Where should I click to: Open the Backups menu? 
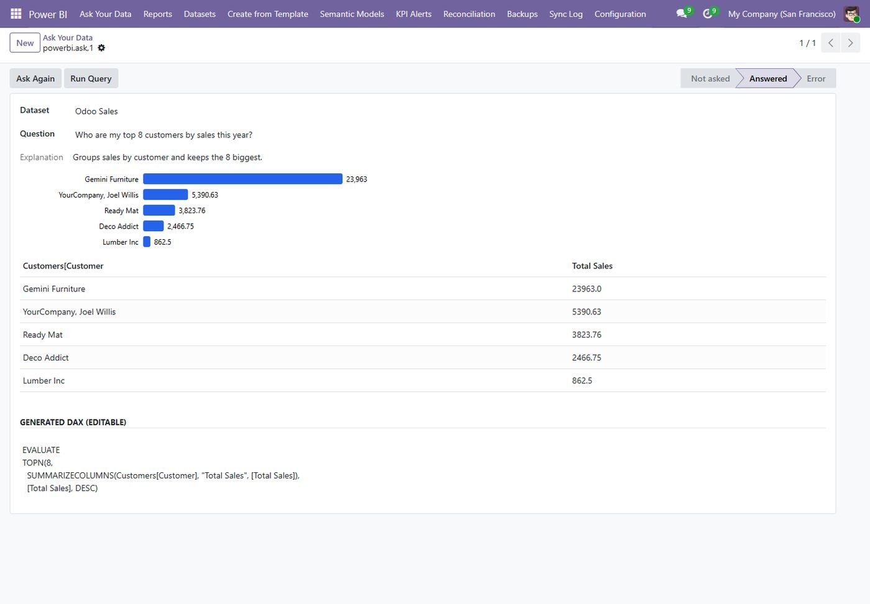523,14
